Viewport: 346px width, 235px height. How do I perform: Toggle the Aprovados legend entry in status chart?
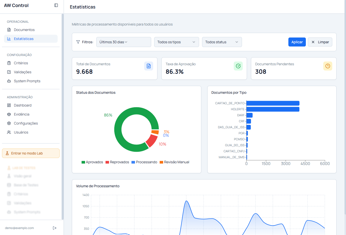[92, 162]
